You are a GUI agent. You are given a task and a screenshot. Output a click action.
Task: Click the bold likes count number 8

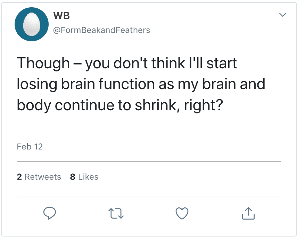(x=73, y=177)
